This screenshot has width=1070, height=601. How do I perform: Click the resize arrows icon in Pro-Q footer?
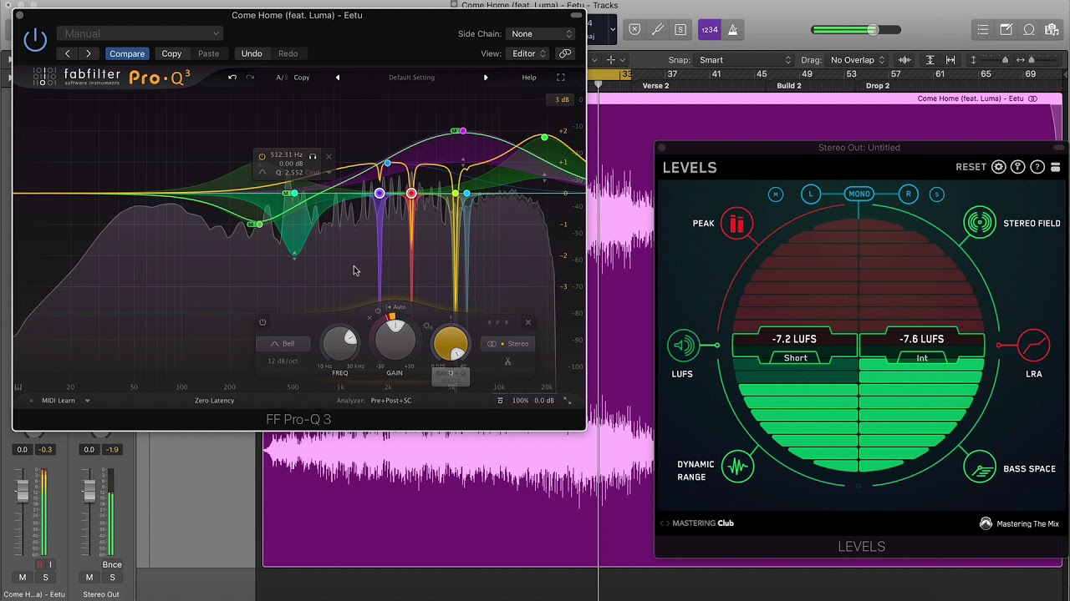[568, 401]
